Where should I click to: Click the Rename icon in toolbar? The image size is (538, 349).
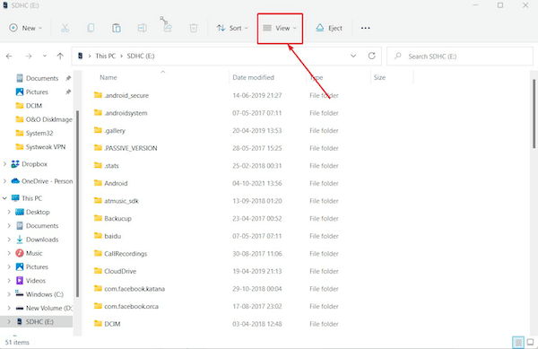(x=142, y=28)
